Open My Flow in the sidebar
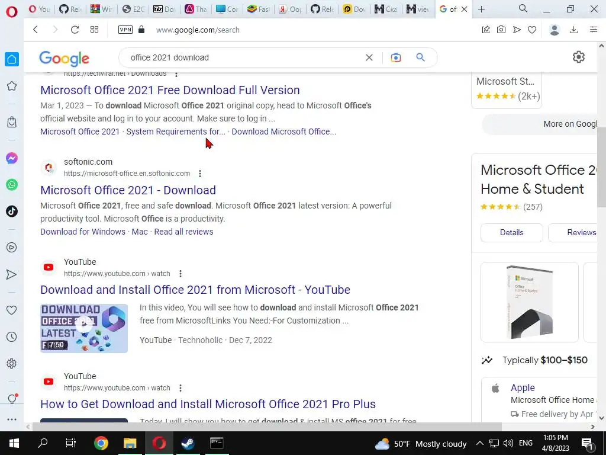606x455 pixels. (12, 274)
